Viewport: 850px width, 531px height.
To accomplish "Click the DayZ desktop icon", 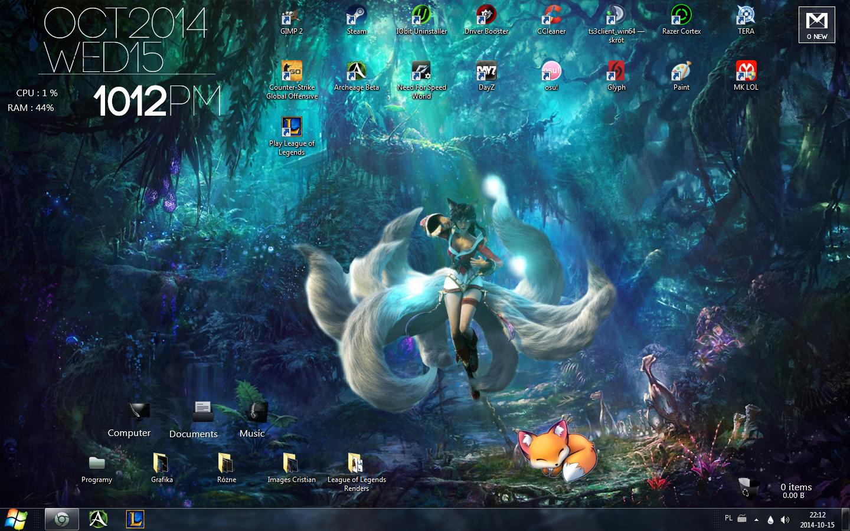I will [x=486, y=76].
